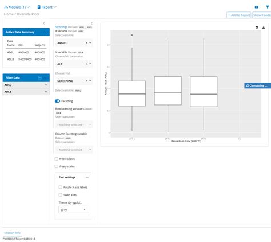Screen dimensions: 271x242
Task: Collapse the left data summary panel chevron
Action: [44, 23]
